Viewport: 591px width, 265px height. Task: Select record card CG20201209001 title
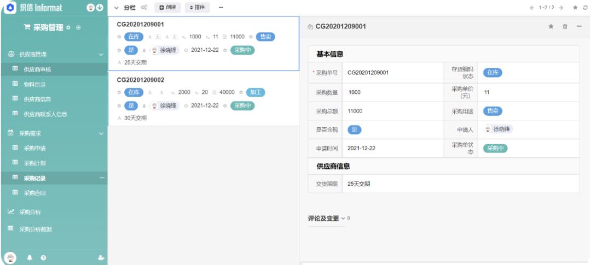click(140, 25)
